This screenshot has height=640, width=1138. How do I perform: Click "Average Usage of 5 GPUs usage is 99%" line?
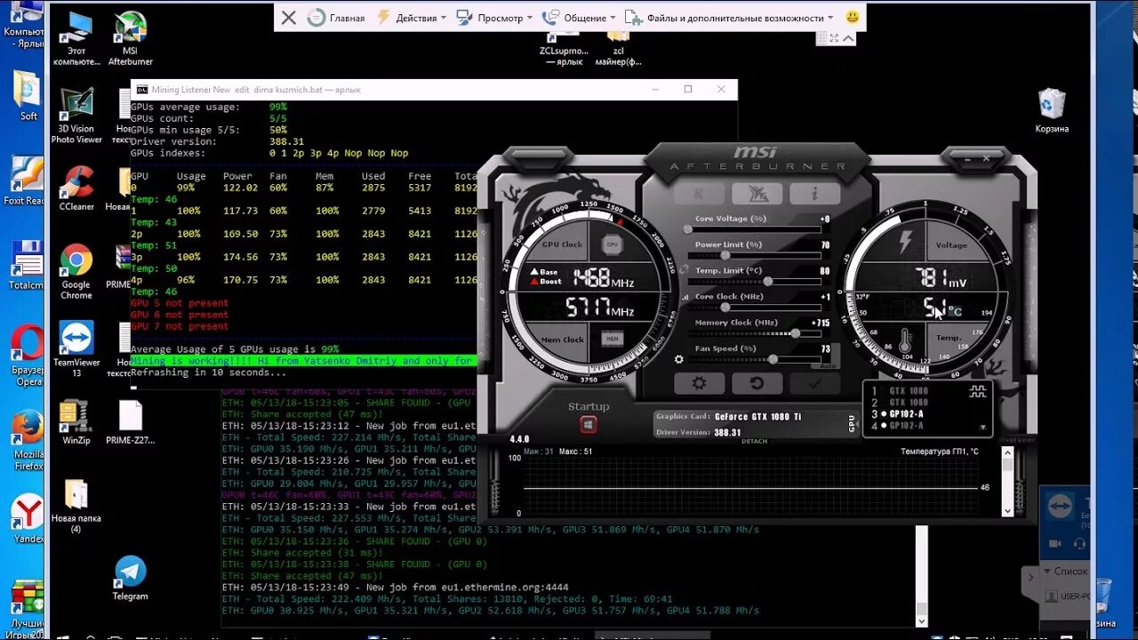coord(235,349)
